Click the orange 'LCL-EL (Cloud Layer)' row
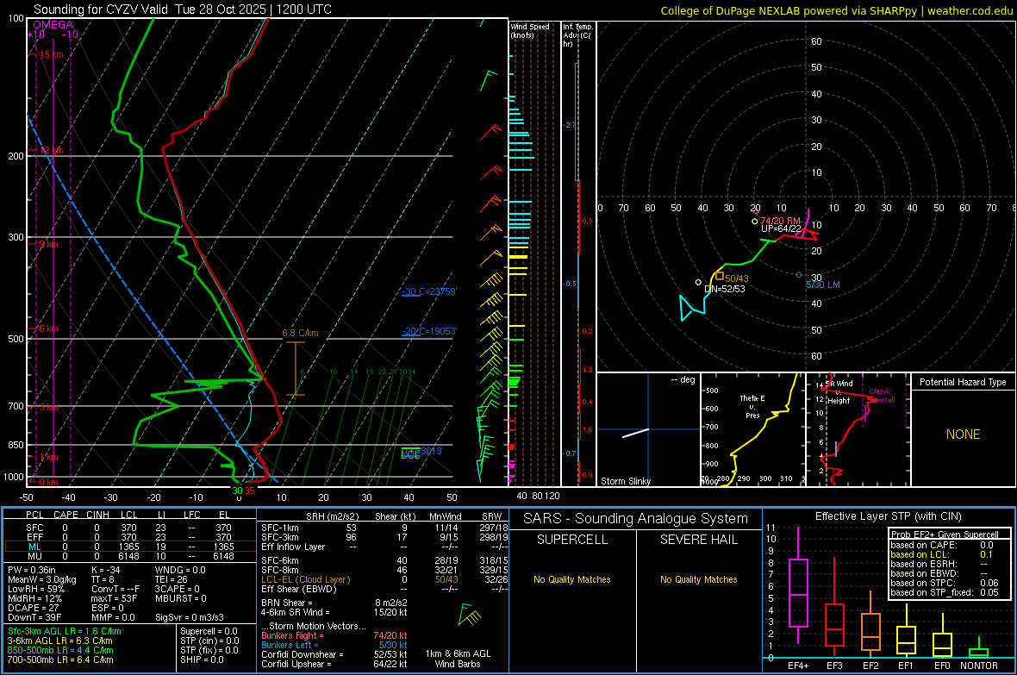 pos(384,579)
